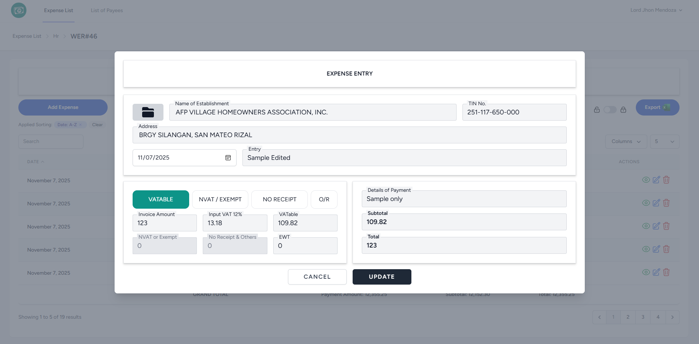Remove the Date: A-Z sorting chip

tap(80, 125)
